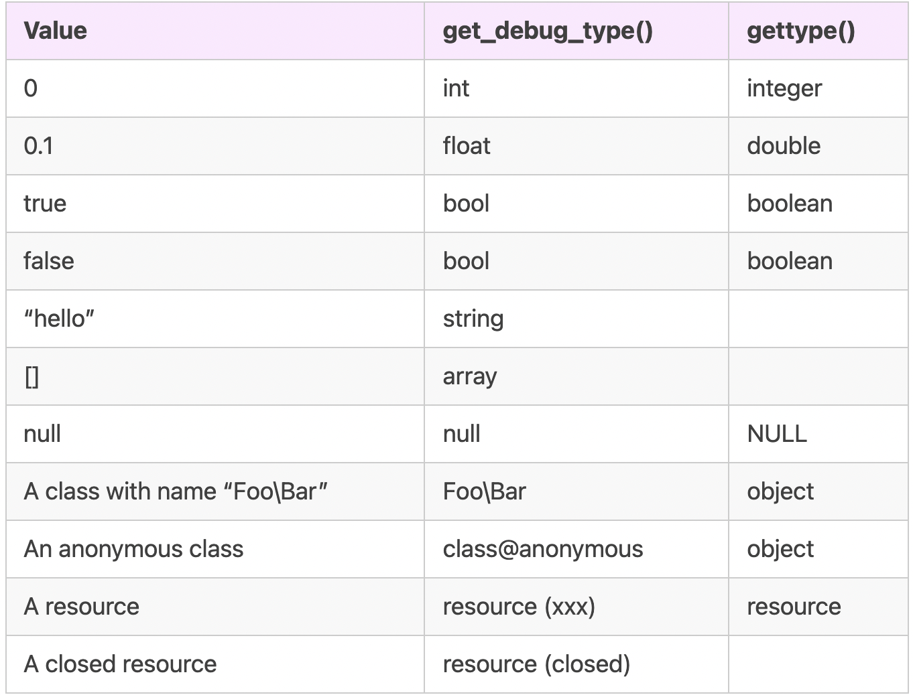
Task: Click the "get_debug_type()" column header
Action: pyautogui.click(x=548, y=31)
